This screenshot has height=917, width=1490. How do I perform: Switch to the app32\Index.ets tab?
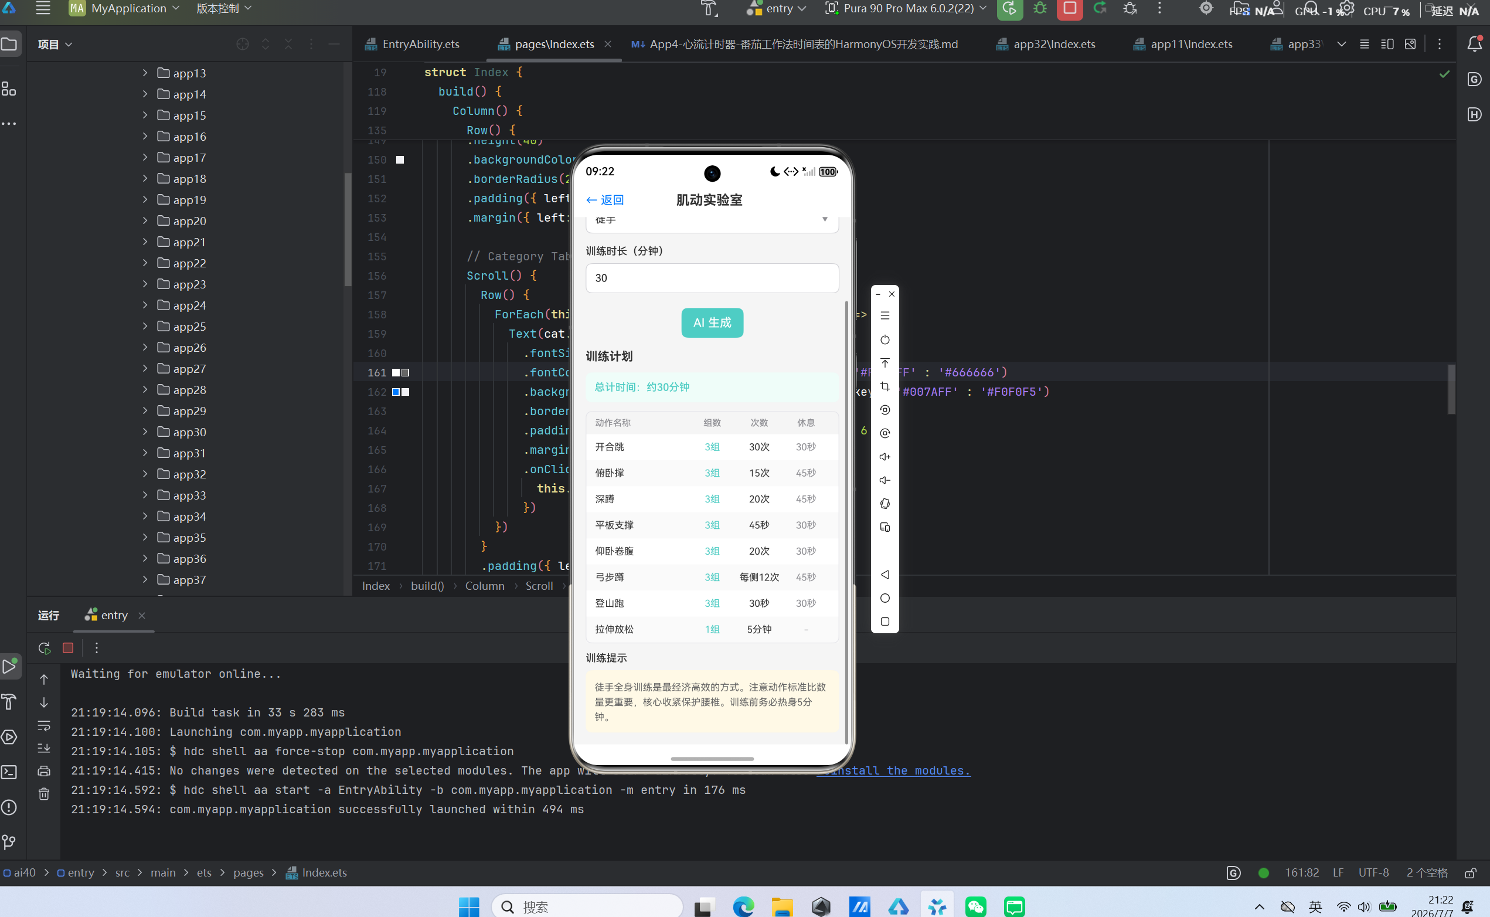point(1045,45)
